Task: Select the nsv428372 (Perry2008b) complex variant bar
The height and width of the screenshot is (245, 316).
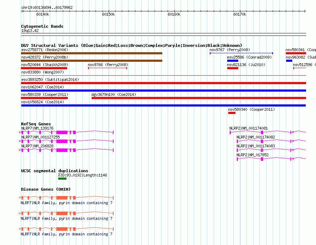Action: pos(92,61)
